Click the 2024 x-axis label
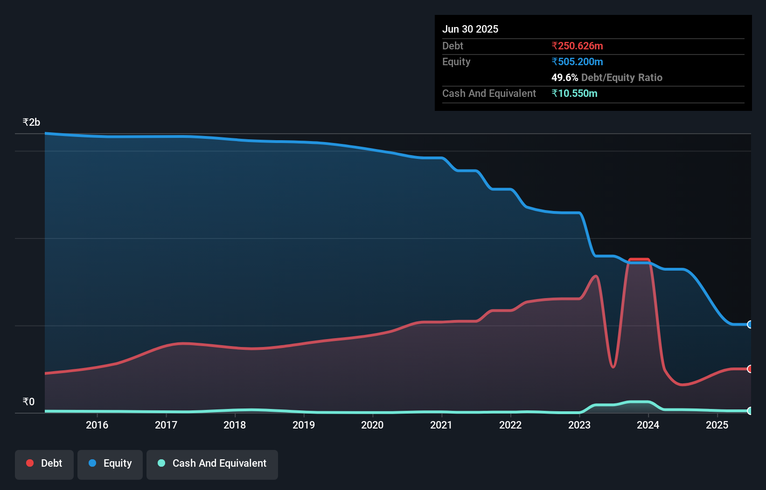This screenshot has height=490, width=766. click(648, 425)
